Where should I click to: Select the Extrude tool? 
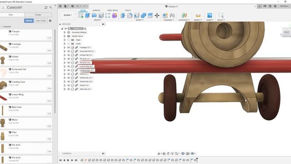coord(88,15)
